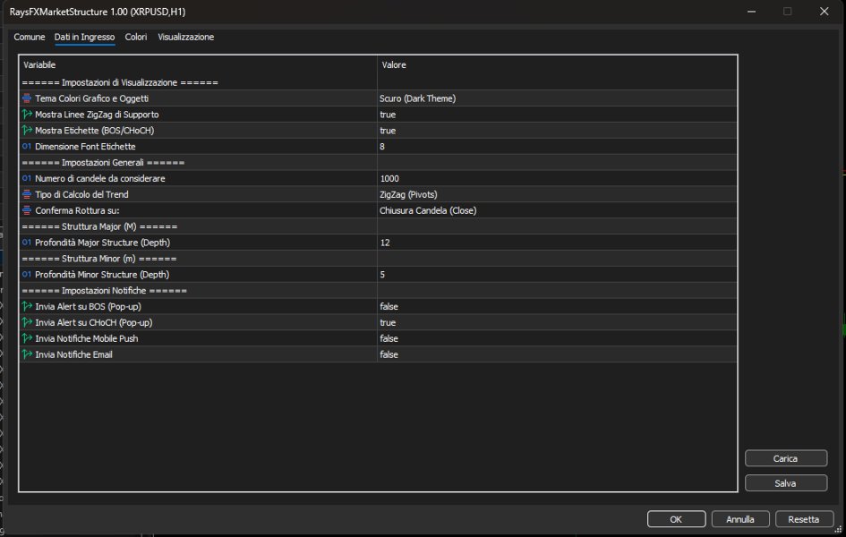Click integer icon beside Numero di candele da considerare
The image size is (846, 537).
(27, 178)
